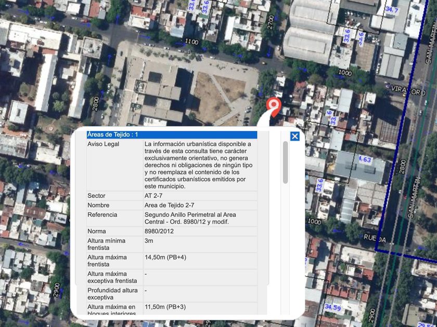
Task: Click the 'RUEDA' street label on map
Action: click(x=375, y=239)
